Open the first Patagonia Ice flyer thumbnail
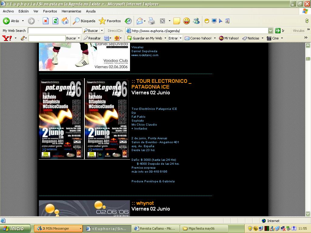 coord(61,119)
